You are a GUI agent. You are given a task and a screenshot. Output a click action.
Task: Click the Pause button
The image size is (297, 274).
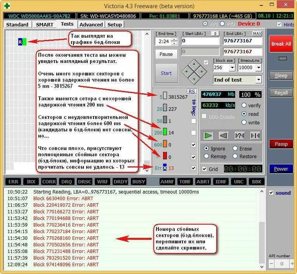166,54
